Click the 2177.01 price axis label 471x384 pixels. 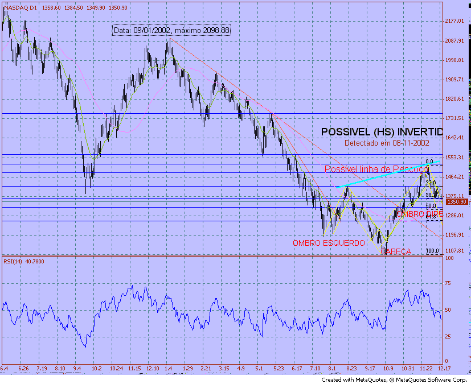(454, 21)
